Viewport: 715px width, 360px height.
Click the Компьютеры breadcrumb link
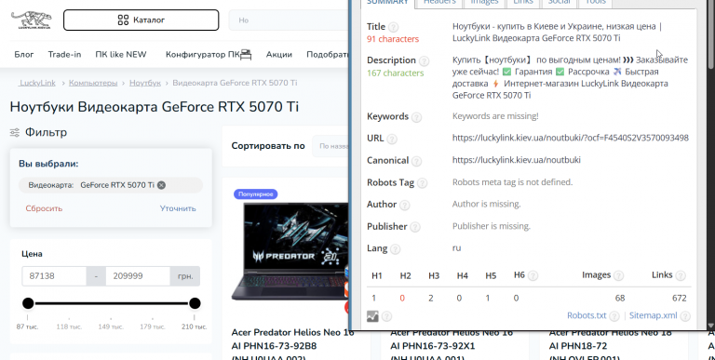(x=93, y=83)
